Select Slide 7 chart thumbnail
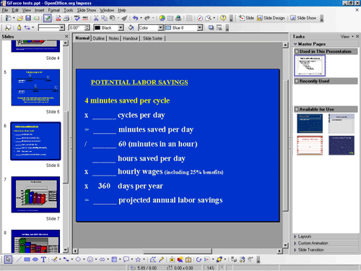Viewport: 361px width, 271px height. pyautogui.click(x=35, y=194)
